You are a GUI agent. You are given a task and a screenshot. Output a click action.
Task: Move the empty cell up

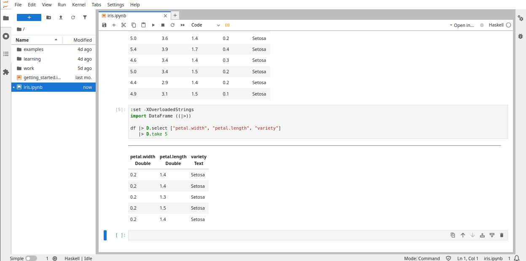pyautogui.click(x=463, y=235)
